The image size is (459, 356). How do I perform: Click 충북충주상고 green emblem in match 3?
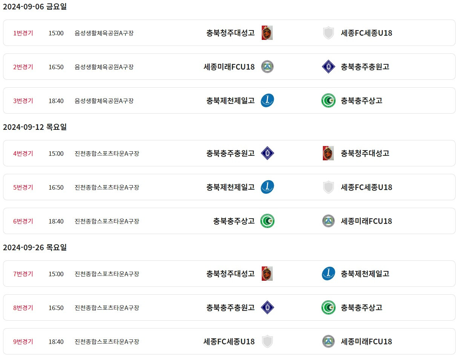click(x=329, y=100)
